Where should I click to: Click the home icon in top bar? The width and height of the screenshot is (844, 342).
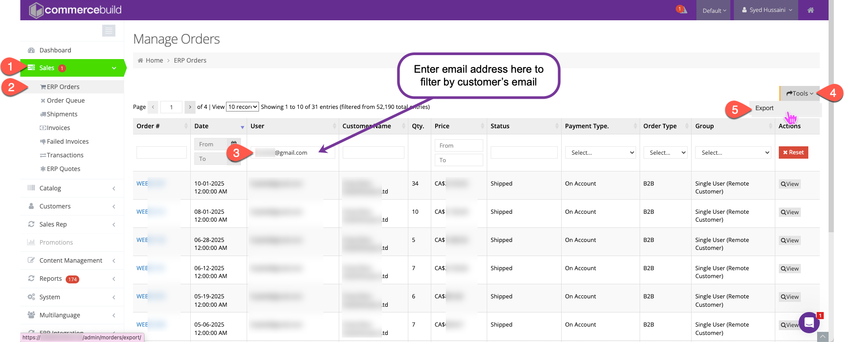(x=811, y=10)
